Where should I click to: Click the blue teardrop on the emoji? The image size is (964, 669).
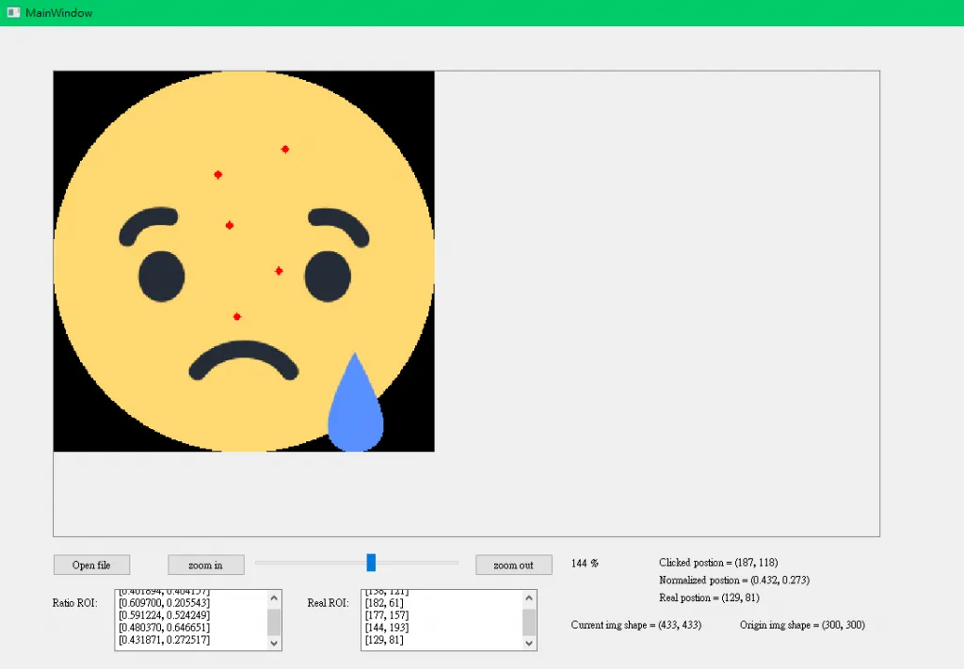pos(355,414)
